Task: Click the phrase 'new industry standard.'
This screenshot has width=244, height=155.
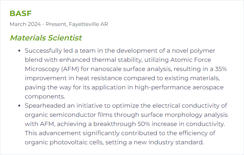Action: 169,142
